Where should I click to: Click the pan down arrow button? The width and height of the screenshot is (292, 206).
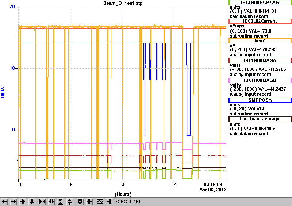click(32, 202)
